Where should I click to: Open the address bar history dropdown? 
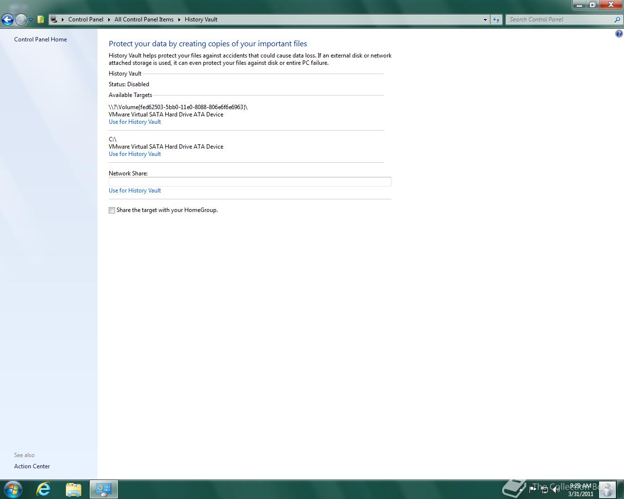pos(485,19)
